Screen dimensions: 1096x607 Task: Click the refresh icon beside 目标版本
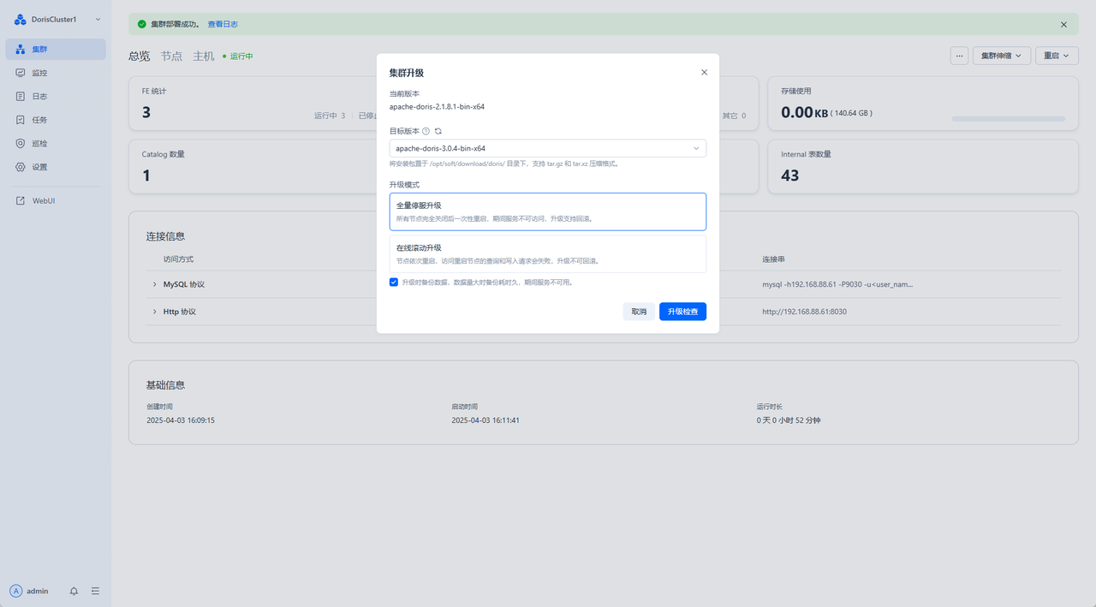click(x=438, y=131)
